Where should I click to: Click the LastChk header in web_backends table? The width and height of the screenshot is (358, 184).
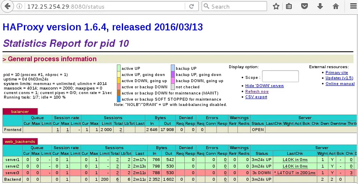pyautogui.click(x=295, y=154)
